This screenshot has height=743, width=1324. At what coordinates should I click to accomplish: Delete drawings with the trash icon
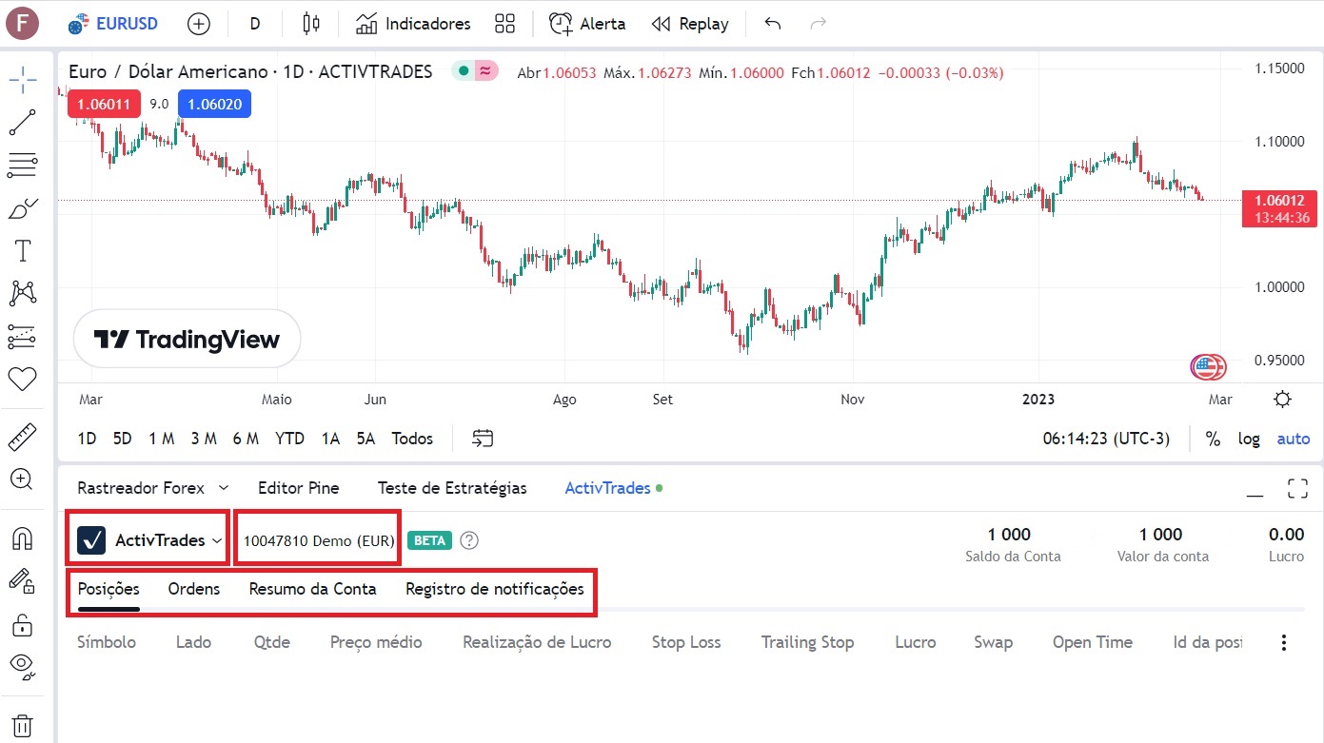[x=23, y=724]
